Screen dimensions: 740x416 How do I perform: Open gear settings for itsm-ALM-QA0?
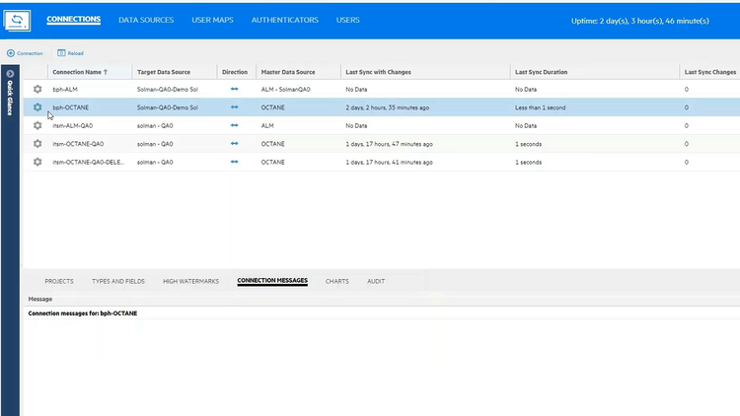click(37, 125)
